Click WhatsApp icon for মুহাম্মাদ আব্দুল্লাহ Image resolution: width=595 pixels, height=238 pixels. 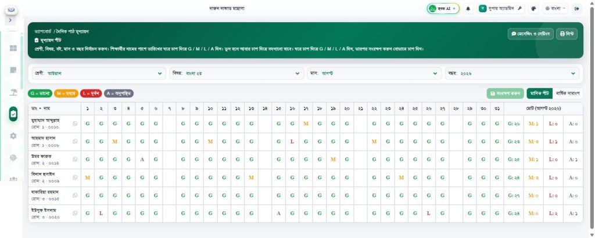[x=75, y=124]
